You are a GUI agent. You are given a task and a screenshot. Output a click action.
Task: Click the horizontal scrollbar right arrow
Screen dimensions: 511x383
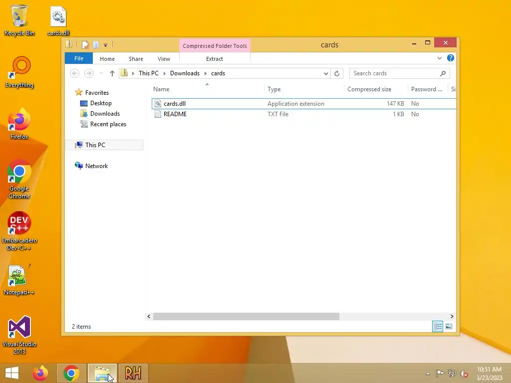coord(452,316)
